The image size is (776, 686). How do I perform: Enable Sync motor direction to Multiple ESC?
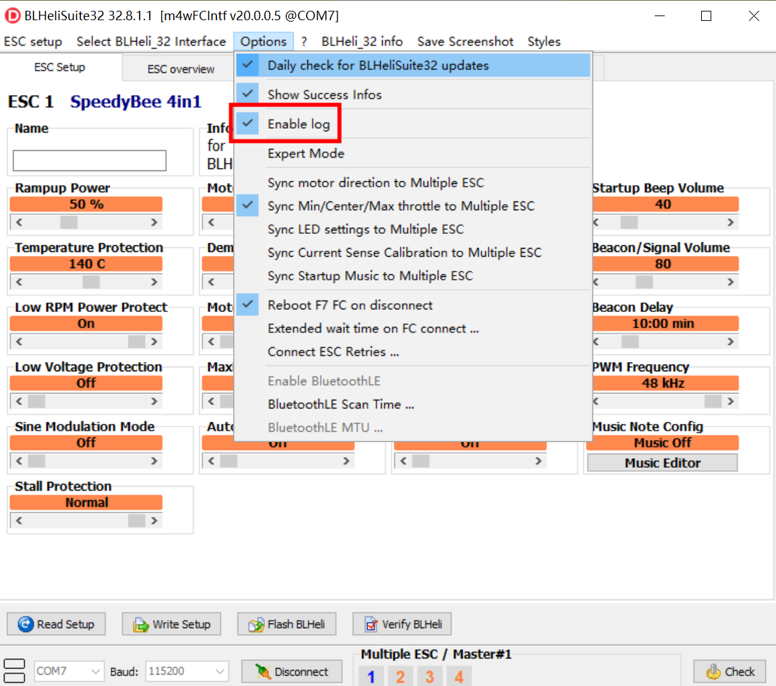(x=413, y=183)
